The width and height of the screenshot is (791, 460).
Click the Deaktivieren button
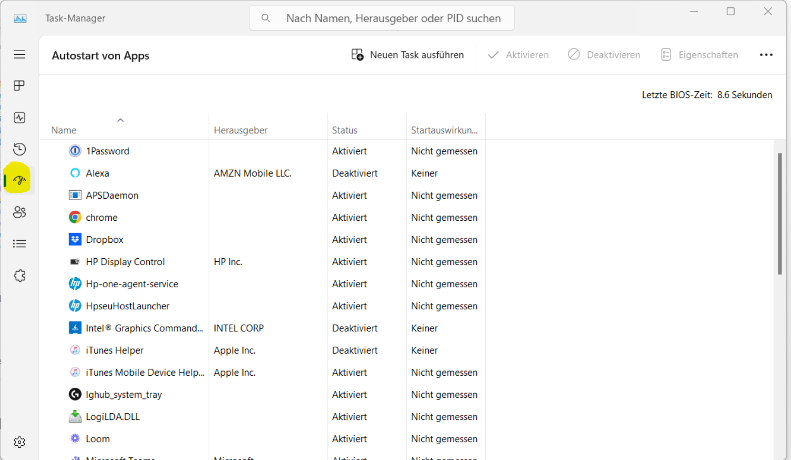604,55
